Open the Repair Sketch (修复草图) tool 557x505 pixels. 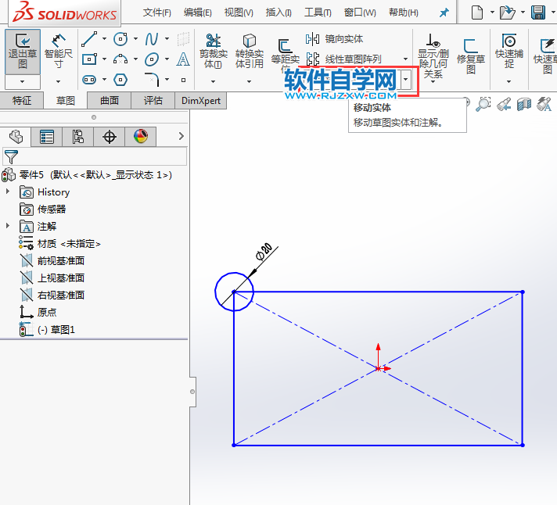coord(470,55)
